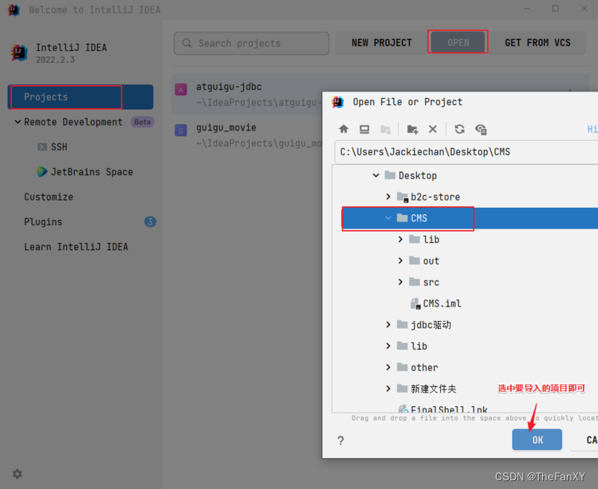Collapse the Desktop folder node

(x=376, y=175)
